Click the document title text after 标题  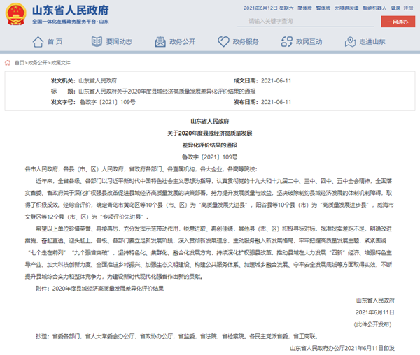(x=167, y=92)
